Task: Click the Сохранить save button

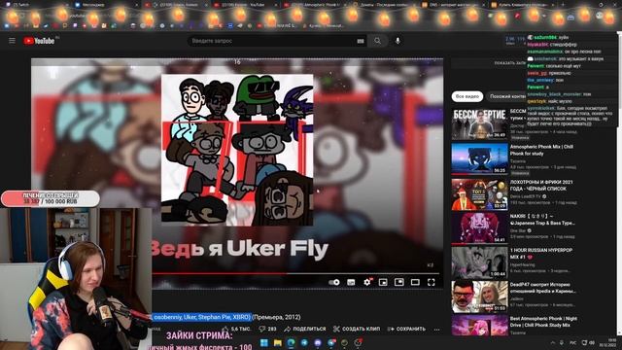Action: pos(406,329)
